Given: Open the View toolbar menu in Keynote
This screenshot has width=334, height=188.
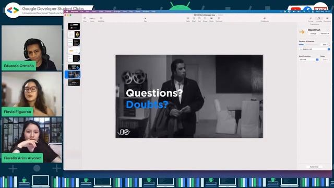Looking at the screenshot, I should pos(85,19).
